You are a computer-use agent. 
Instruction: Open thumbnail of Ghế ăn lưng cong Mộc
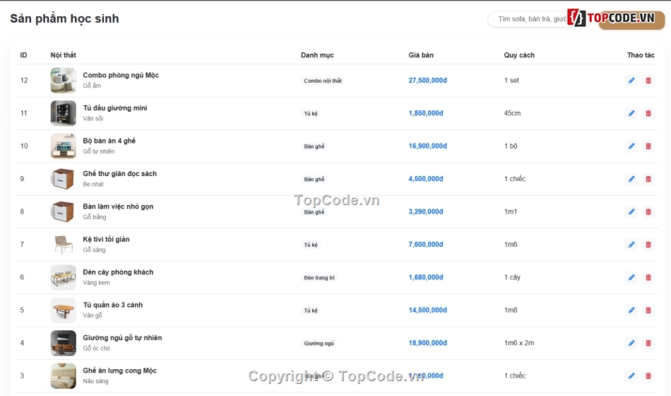[64, 376]
